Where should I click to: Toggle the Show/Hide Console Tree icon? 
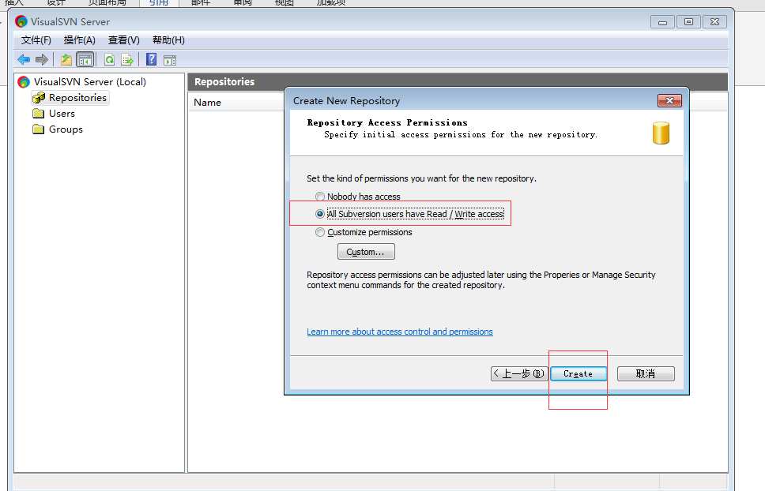(85, 60)
